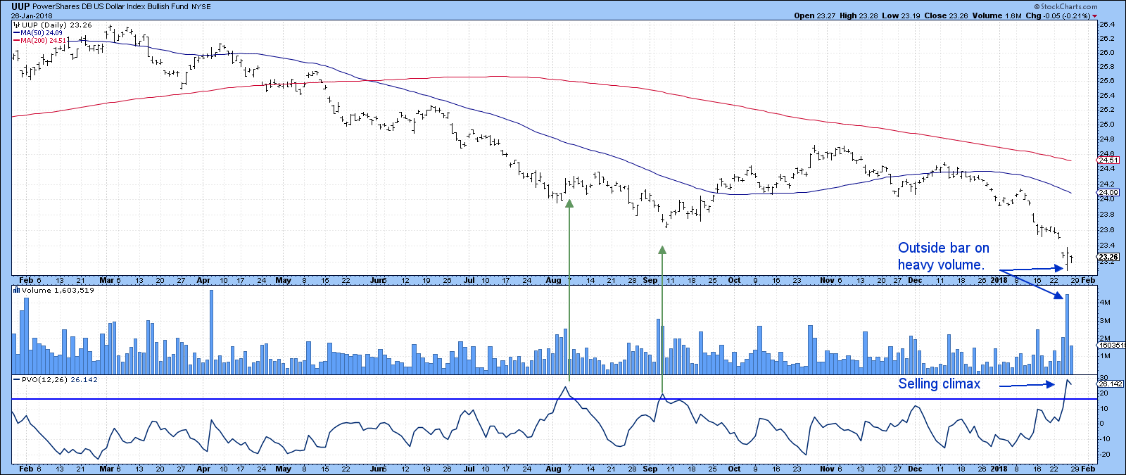Click the MA(200) 24.51 legend entry
This screenshot has width=1126, height=475.
tap(44, 41)
